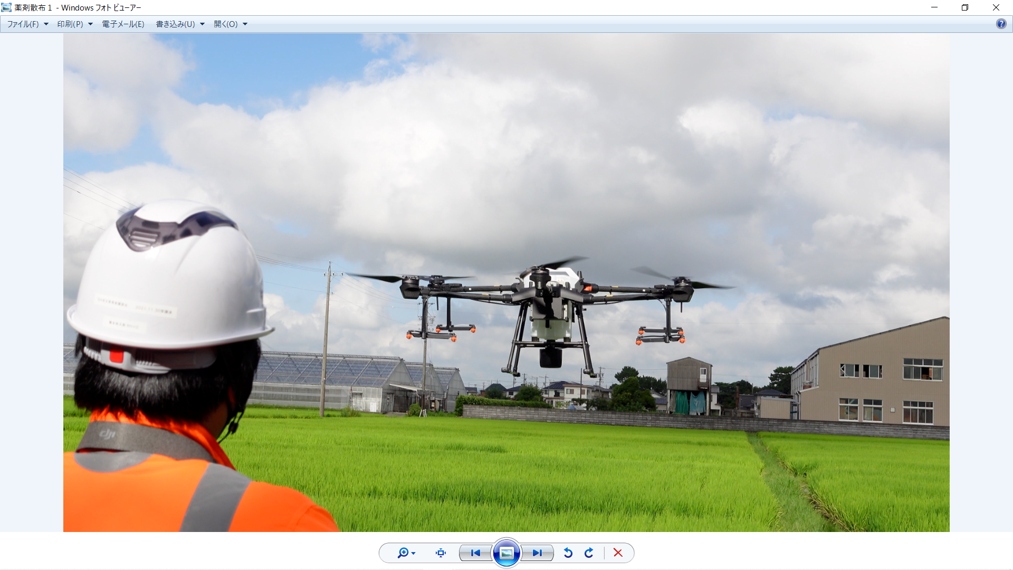This screenshot has width=1013, height=570.
Task: Open the 印刷(P) menu
Action: pyautogui.click(x=70, y=24)
